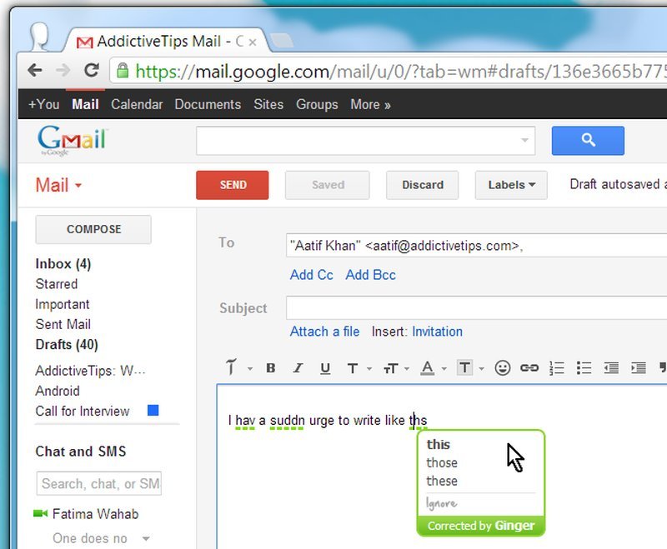Image resolution: width=667 pixels, height=549 pixels.
Task: Open Sent Mail folder
Action: (x=63, y=324)
